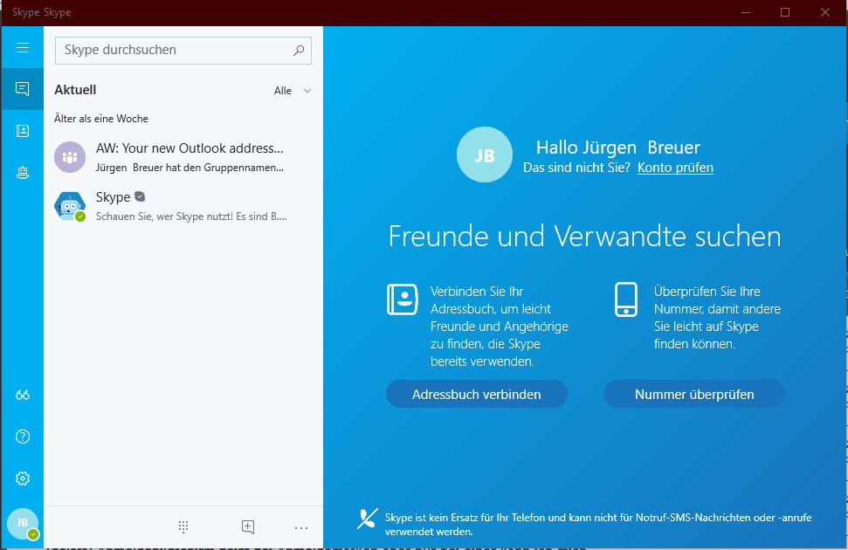Click the Älter als eine Woche label
Image resolution: width=848 pixels, height=550 pixels.
(x=101, y=119)
